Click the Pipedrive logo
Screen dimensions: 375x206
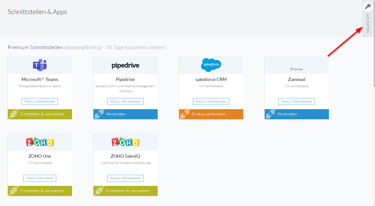(x=125, y=65)
